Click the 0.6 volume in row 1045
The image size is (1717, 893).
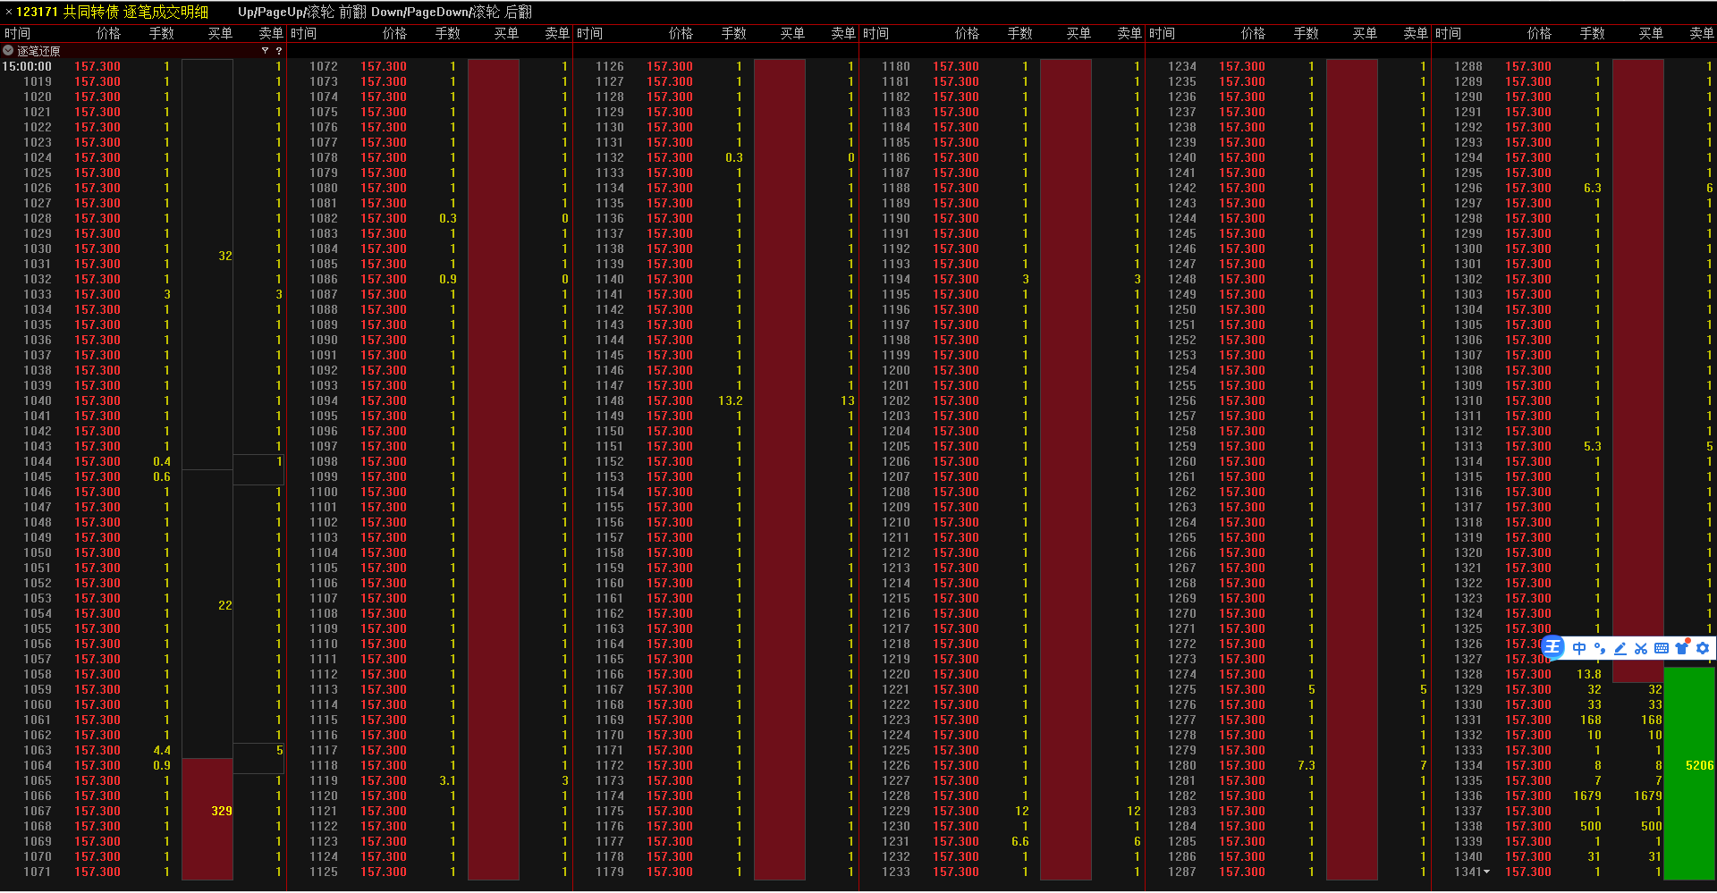[162, 477]
